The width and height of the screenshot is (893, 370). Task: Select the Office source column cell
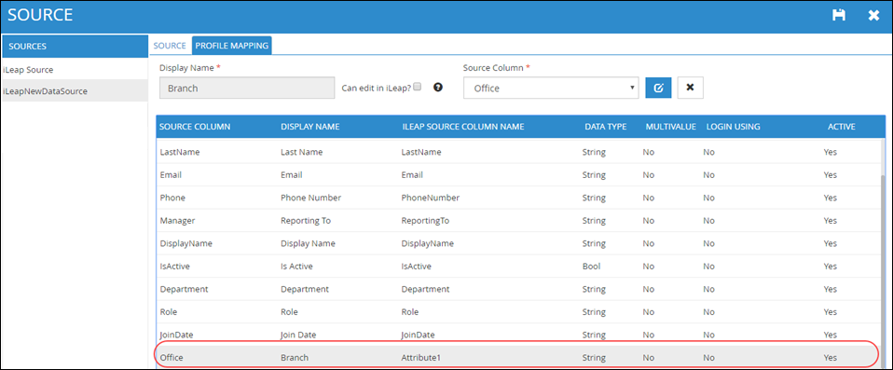[x=171, y=358]
